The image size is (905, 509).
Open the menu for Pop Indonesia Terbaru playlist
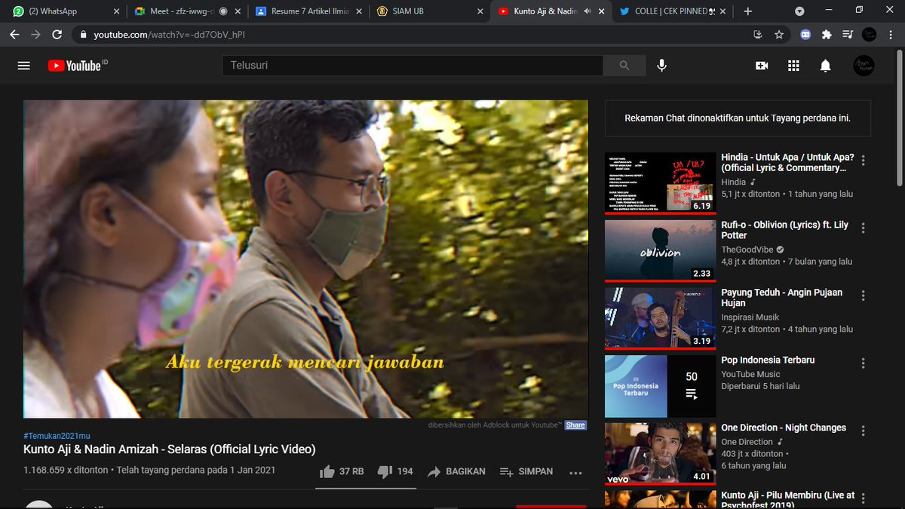coord(864,363)
